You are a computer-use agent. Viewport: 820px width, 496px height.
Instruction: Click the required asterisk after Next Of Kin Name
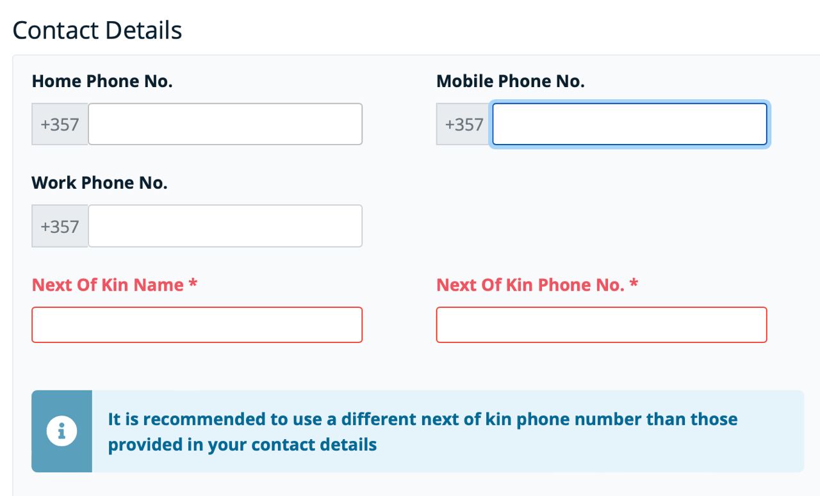193,285
